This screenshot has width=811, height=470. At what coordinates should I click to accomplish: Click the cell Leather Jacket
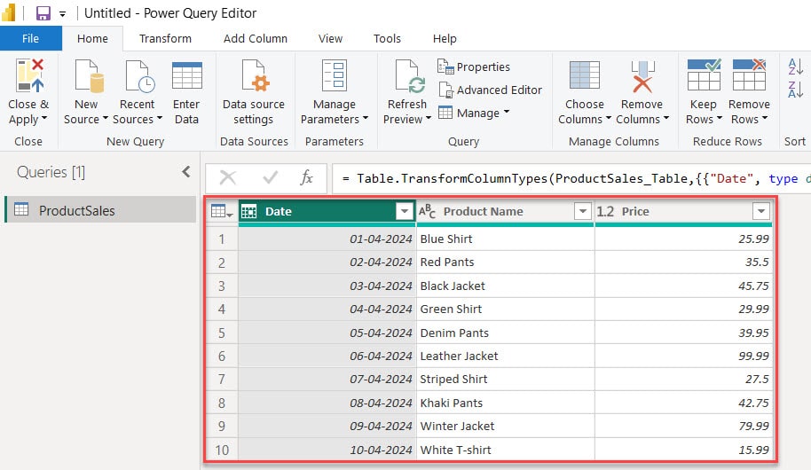pyautogui.click(x=506, y=356)
